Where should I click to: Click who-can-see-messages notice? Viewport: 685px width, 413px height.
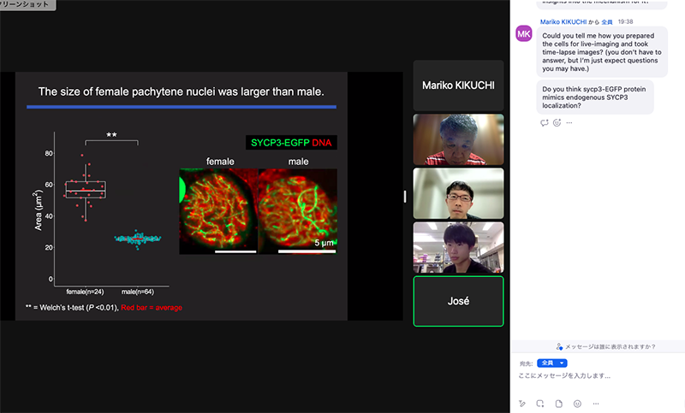[x=605, y=346]
